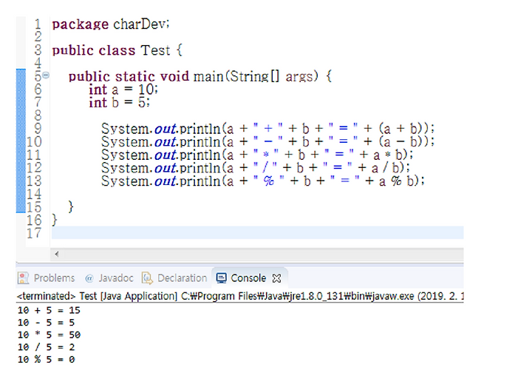Click the Javadoc @ icon

click(89, 278)
